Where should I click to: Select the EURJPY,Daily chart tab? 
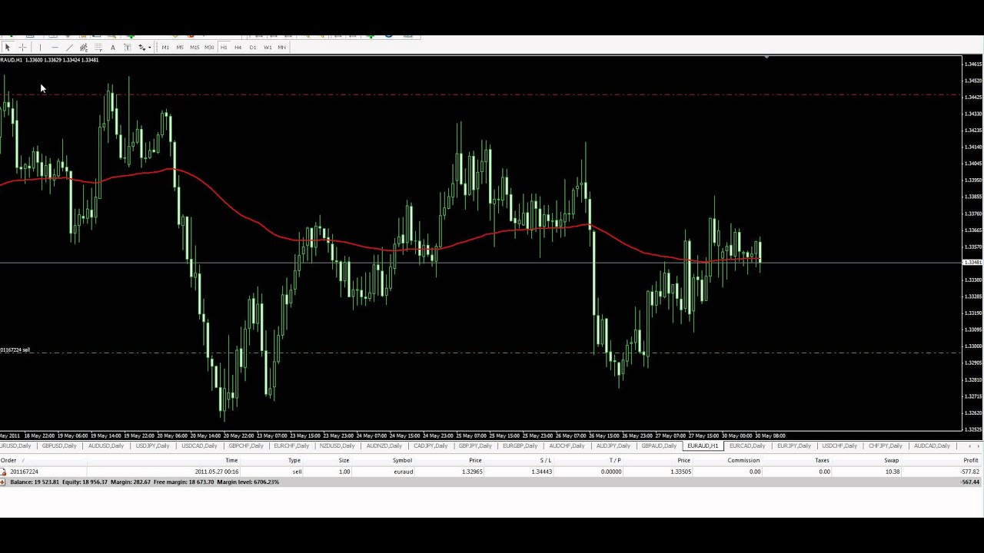(793, 446)
